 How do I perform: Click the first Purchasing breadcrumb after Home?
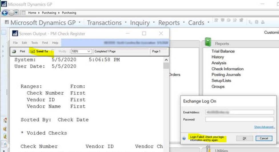(x=49, y=13)
